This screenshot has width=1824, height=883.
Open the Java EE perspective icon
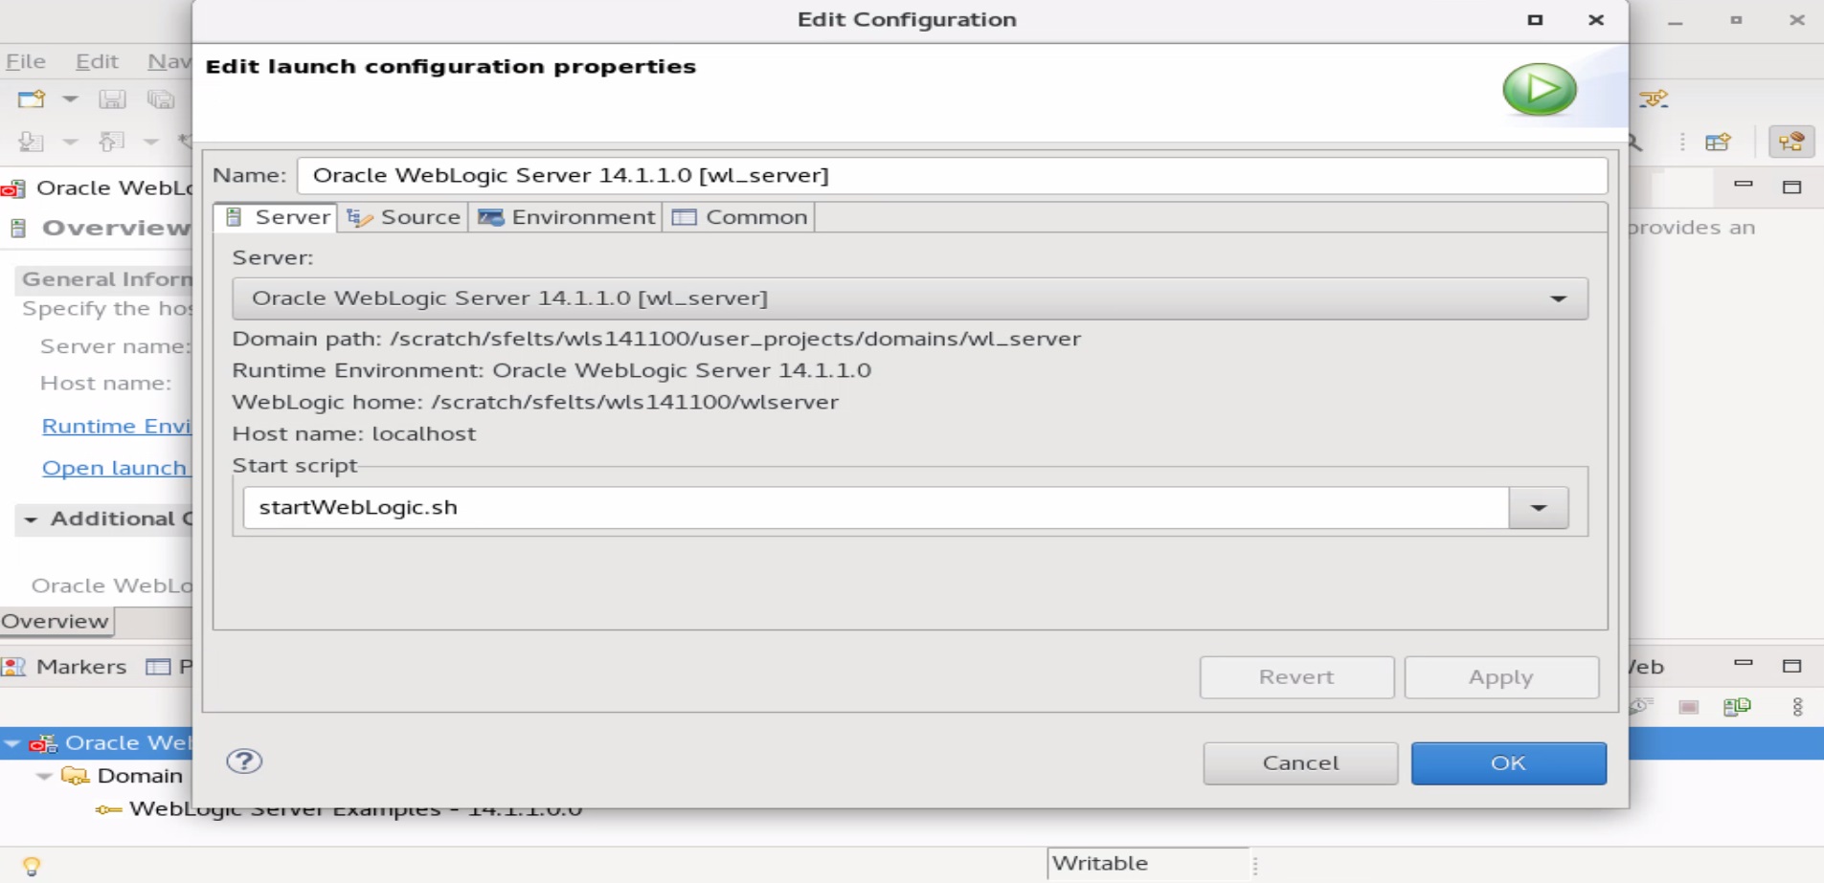[x=1791, y=143]
